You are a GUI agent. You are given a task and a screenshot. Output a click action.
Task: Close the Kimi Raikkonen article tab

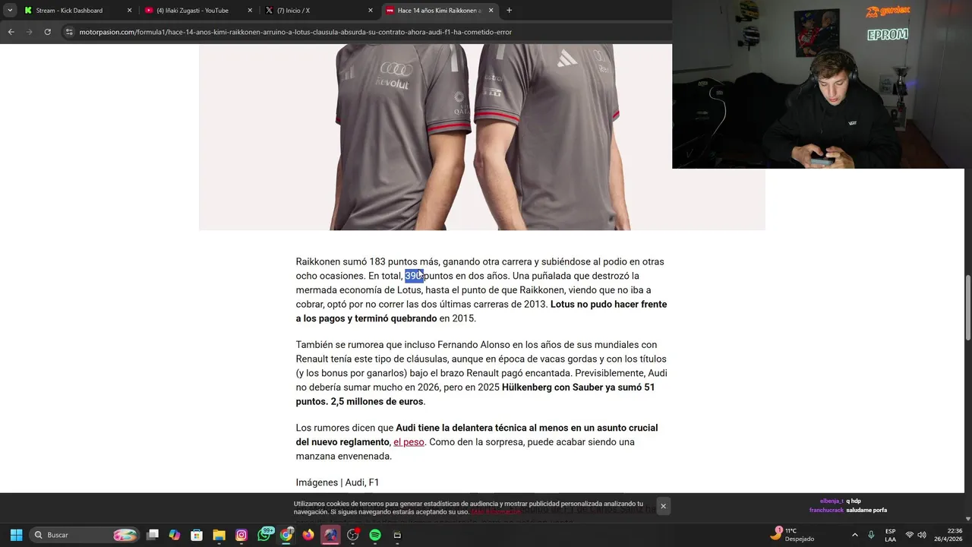pyautogui.click(x=491, y=11)
